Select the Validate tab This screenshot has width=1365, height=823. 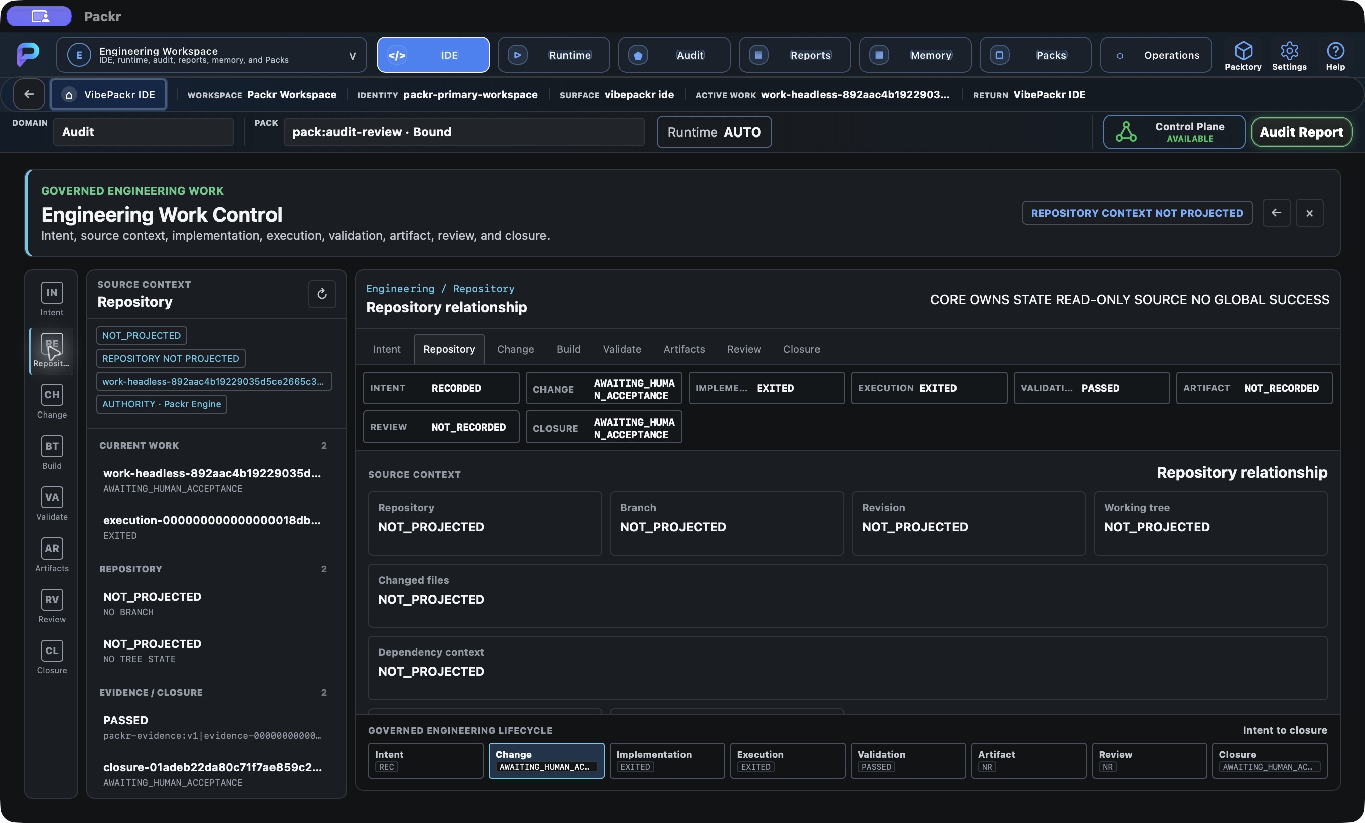[x=622, y=349]
